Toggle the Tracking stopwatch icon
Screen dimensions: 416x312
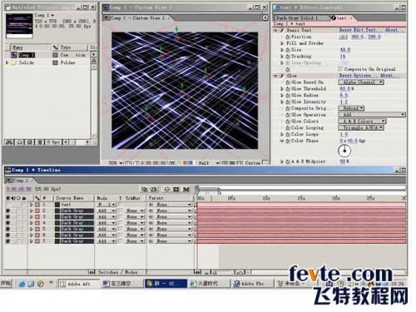pos(288,56)
